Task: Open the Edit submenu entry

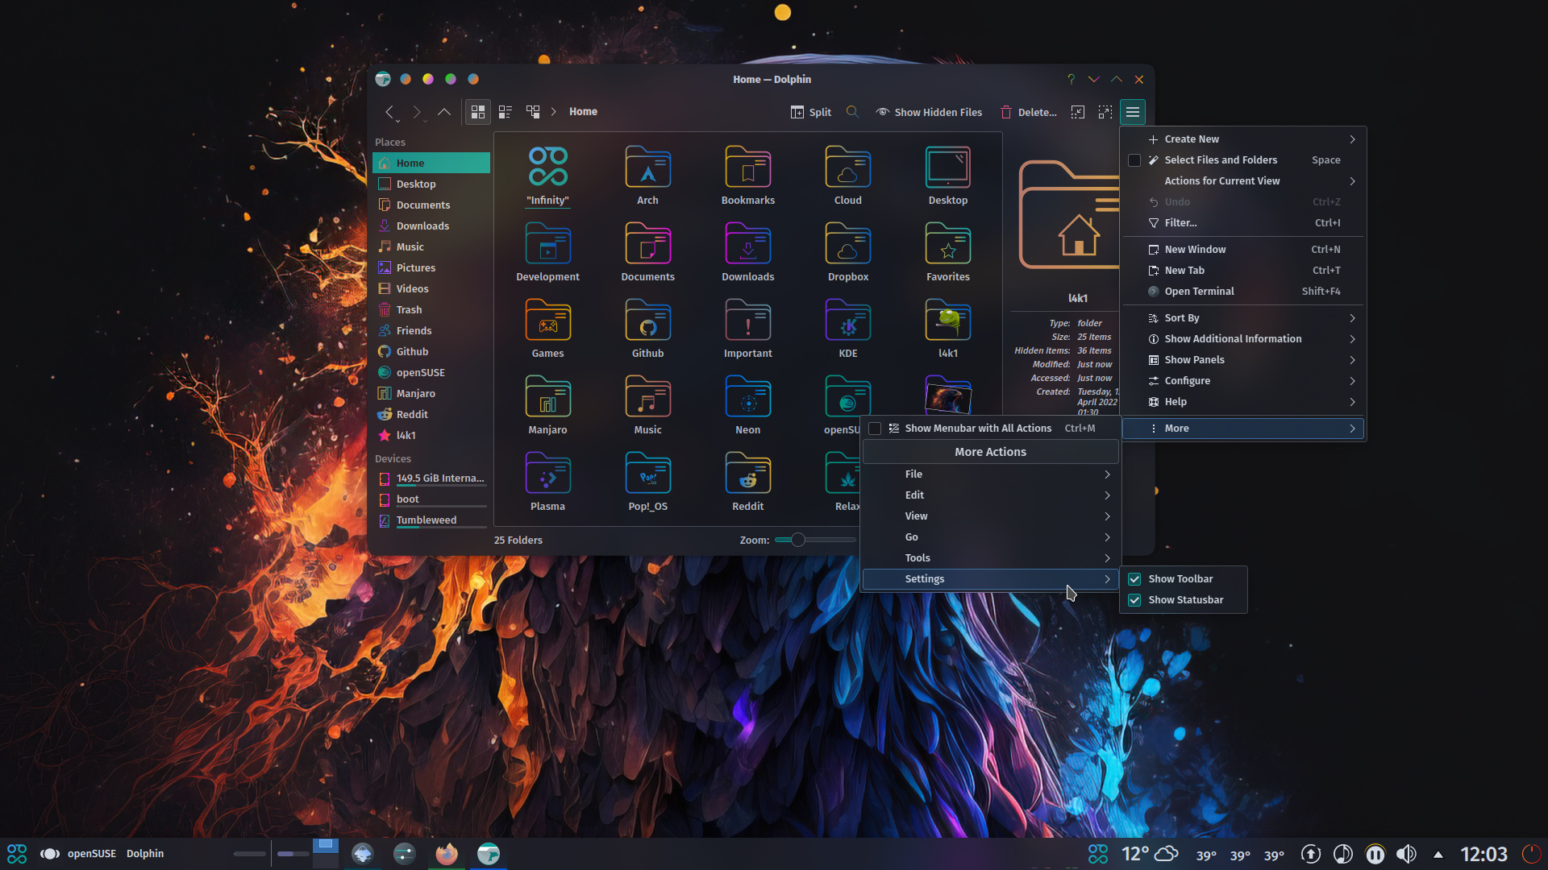Action: pyautogui.click(x=991, y=495)
